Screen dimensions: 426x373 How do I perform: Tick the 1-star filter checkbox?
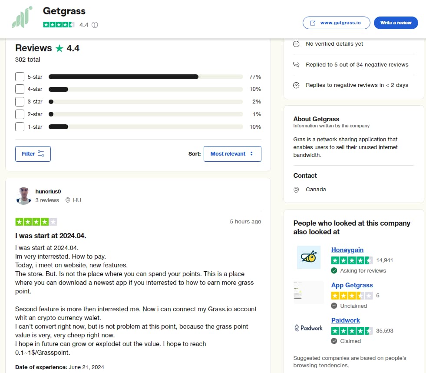click(x=20, y=127)
